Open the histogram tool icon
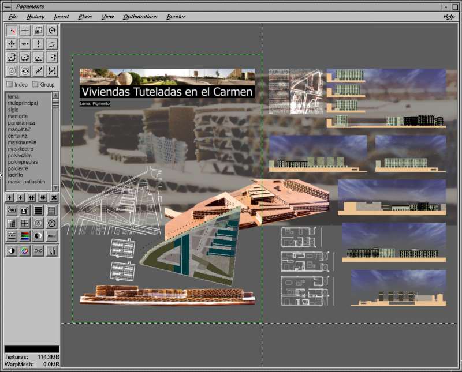This screenshot has height=372, width=462. pyautogui.click(x=52, y=250)
